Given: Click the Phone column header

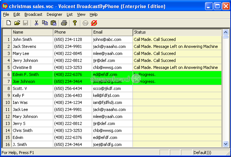Looking at the screenshot, I should coord(73,32).
